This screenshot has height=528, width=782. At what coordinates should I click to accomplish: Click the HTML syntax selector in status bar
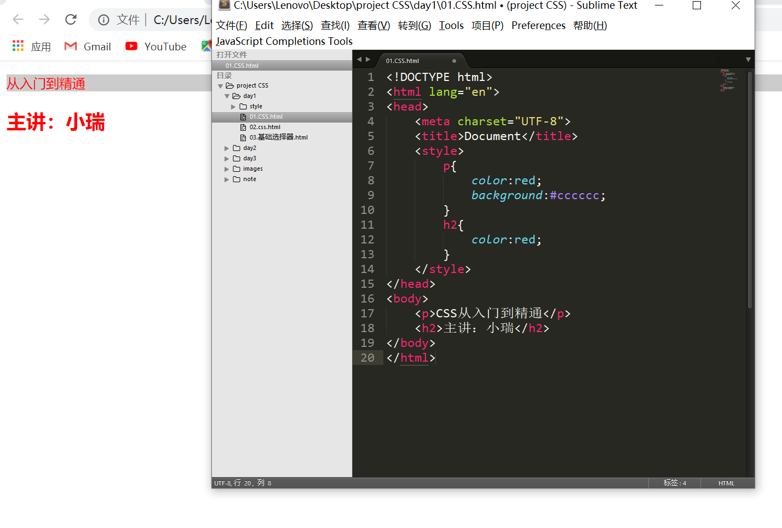[726, 483]
